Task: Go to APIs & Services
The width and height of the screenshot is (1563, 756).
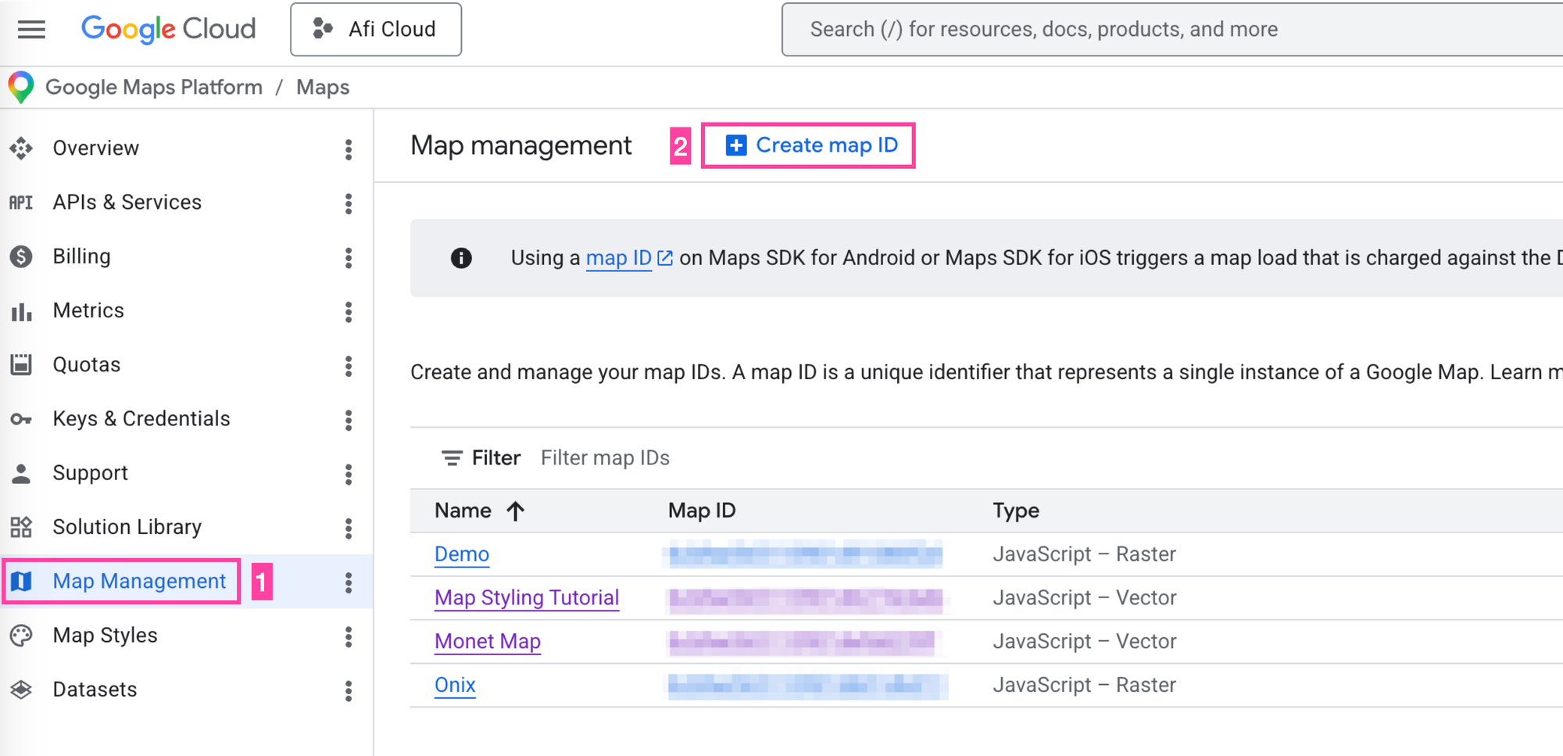Action: [127, 202]
